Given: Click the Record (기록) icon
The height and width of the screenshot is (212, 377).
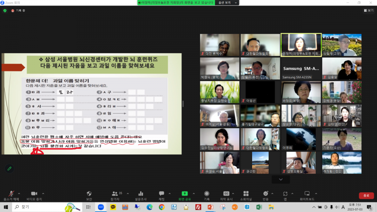Looking at the screenshot, I should [x=206, y=194].
